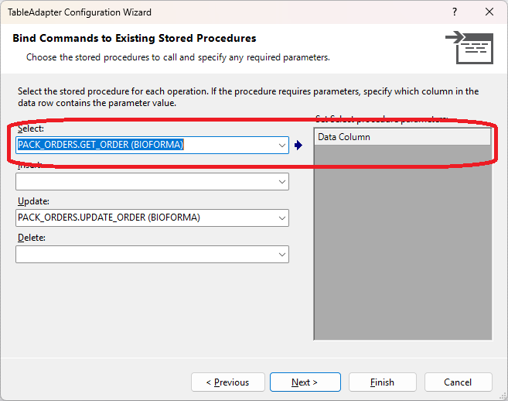Open the Delete procedure dropdown arrow
This screenshot has height=401, width=508.
[281, 254]
